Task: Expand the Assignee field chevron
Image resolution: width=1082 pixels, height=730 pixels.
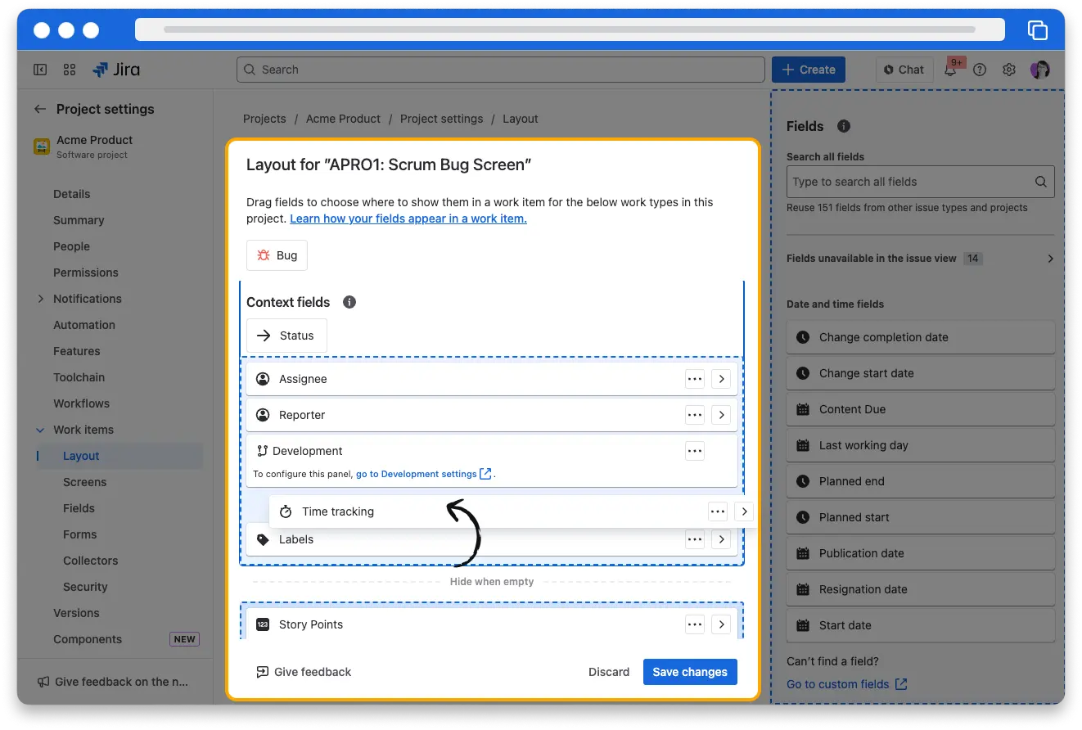Action: 721,379
